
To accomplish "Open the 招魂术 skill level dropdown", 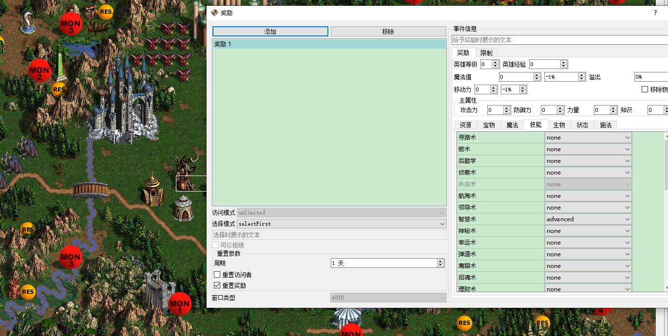I will pos(588,278).
